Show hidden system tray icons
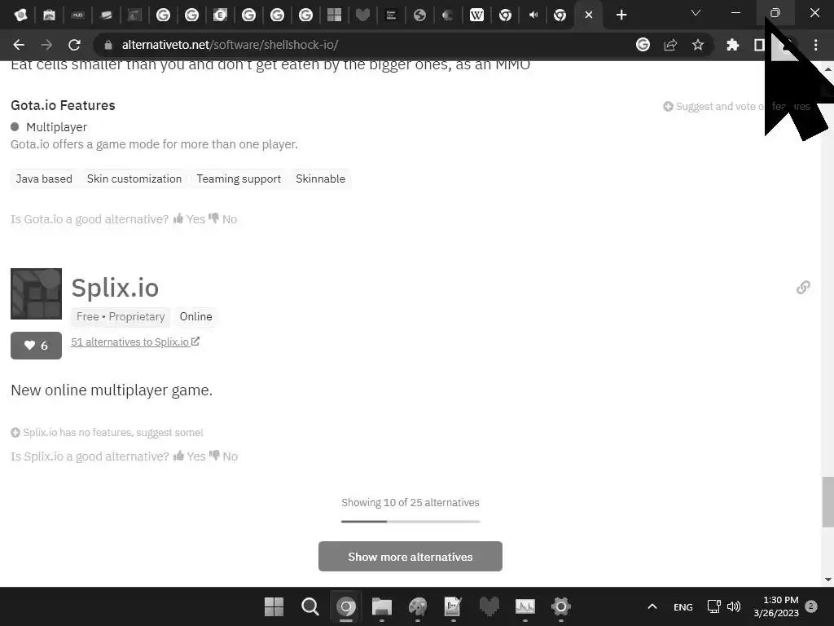 (x=652, y=606)
